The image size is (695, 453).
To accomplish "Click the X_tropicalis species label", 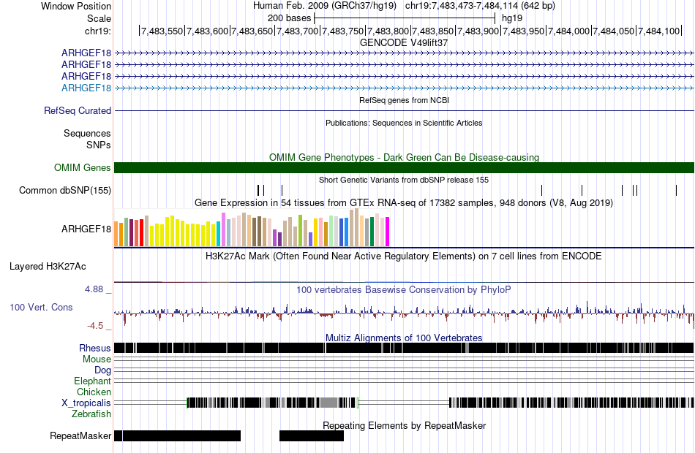I will [x=86, y=403].
